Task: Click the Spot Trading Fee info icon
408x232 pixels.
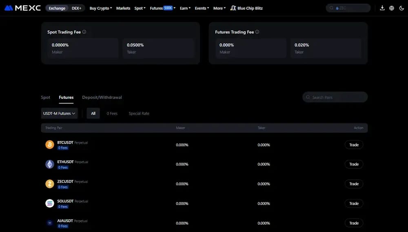Action: click(84, 32)
